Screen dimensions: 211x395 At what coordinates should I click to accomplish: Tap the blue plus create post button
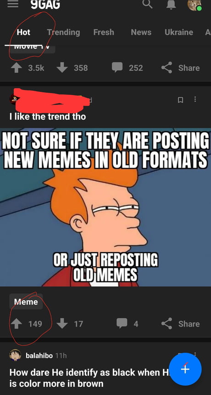click(x=185, y=369)
